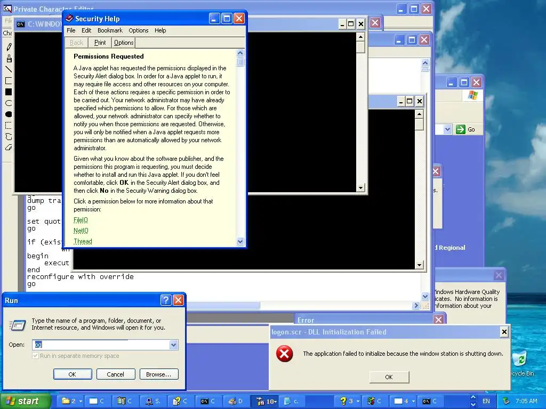Open the Thread permission link
546x409 pixels.
pos(83,241)
